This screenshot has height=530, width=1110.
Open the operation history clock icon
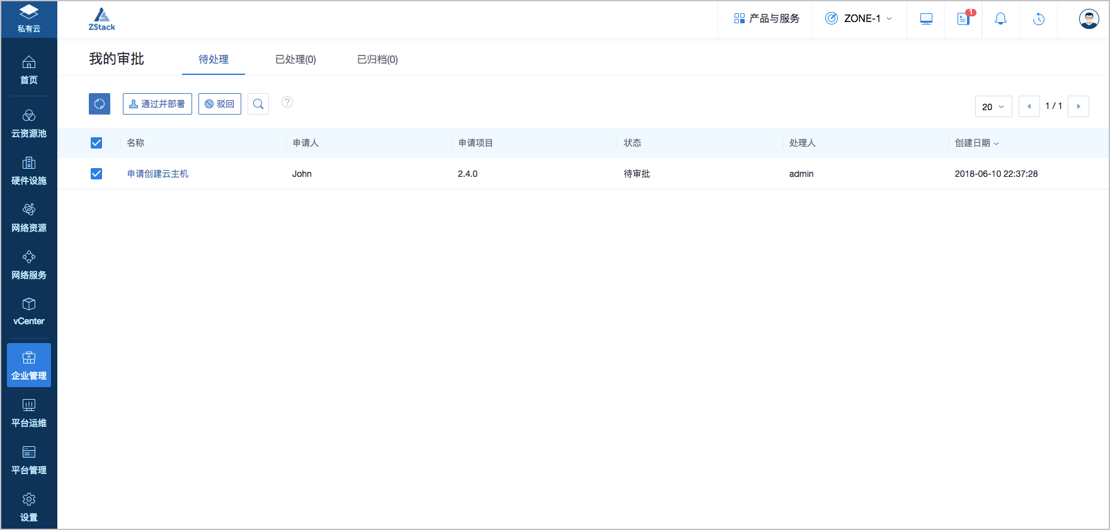pyautogui.click(x=1039, y=19)
